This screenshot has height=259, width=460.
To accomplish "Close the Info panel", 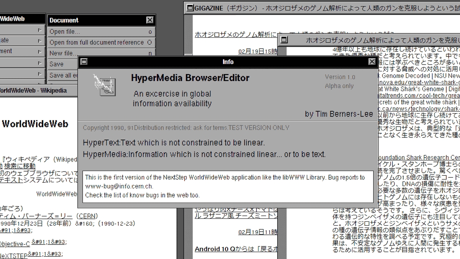I will click(372, 62).
